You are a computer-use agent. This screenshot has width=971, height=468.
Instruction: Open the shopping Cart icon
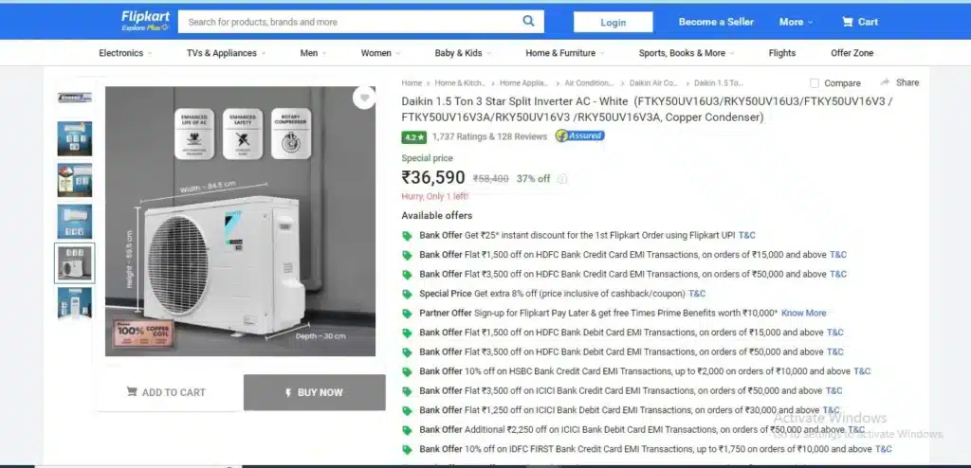[847, 22]
